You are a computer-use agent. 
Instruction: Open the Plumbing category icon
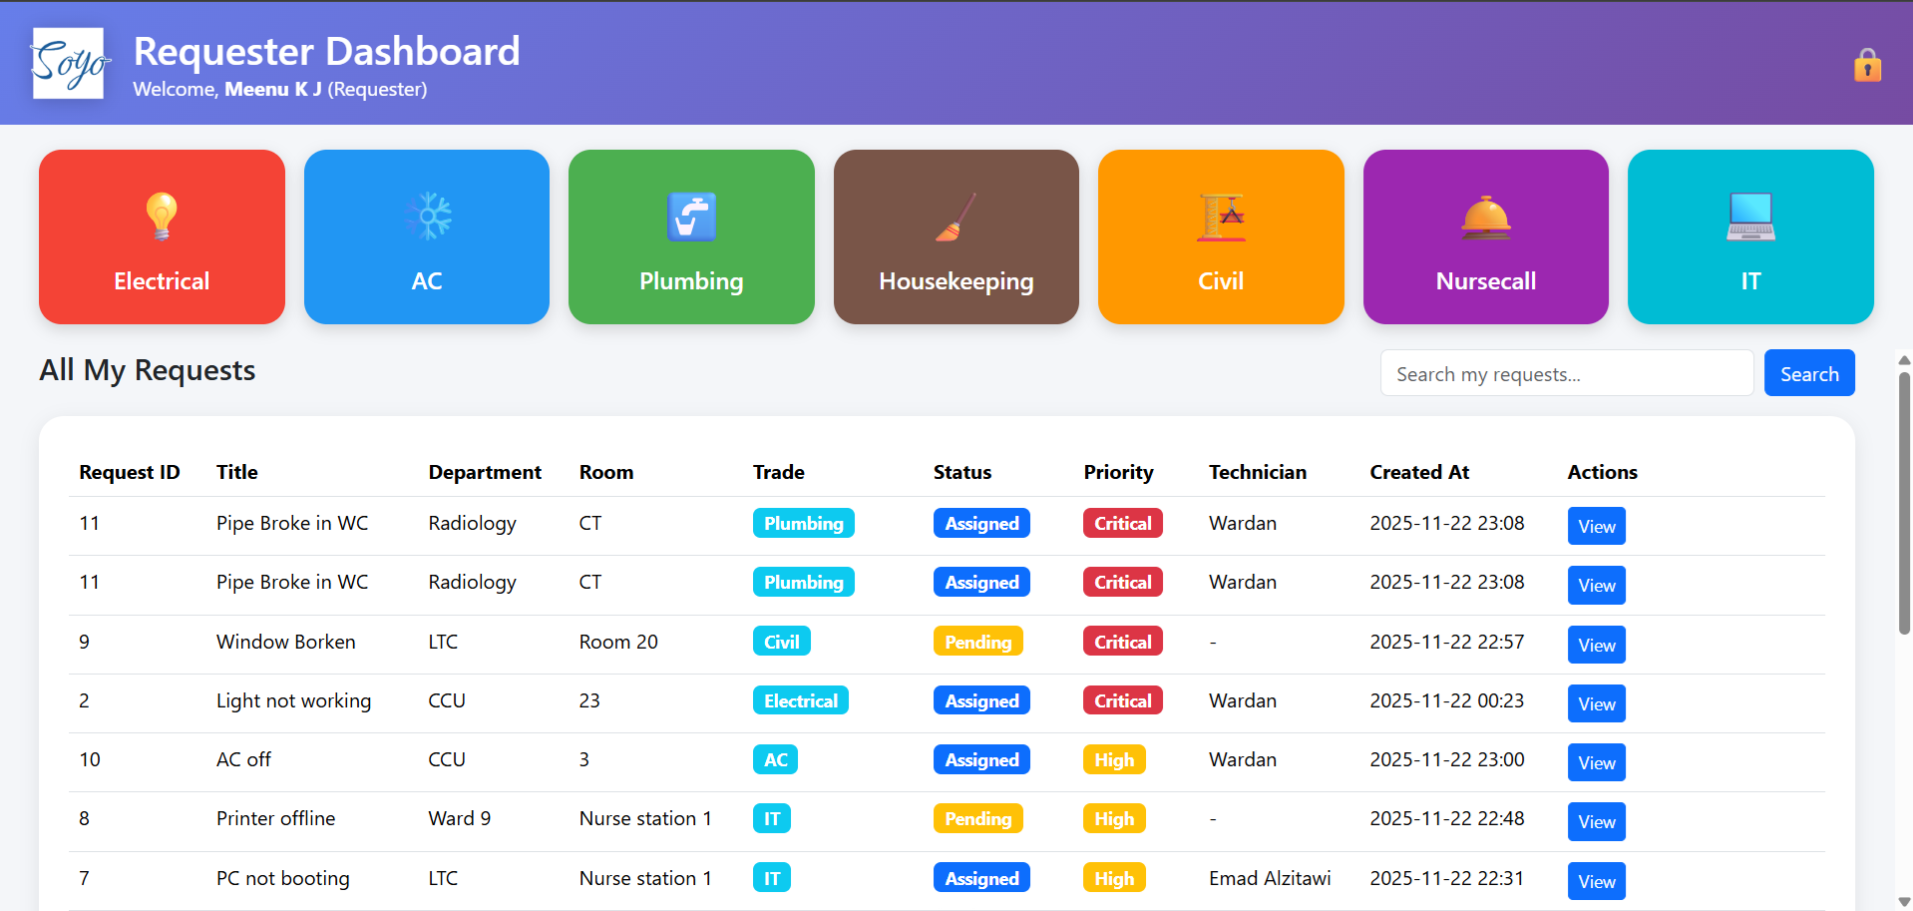pyautogui.click(x=691, y=218)
